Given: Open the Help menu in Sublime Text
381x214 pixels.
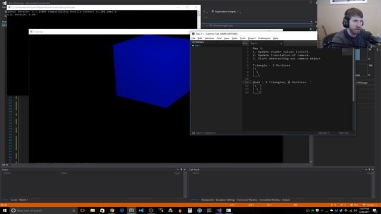Looking at the screenshot, I should [x=276, y=38].
